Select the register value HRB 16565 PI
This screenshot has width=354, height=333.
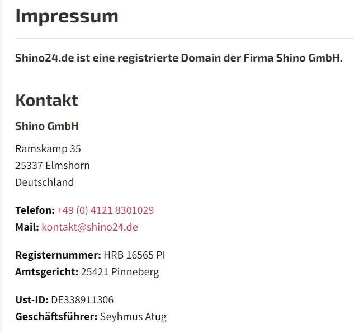tap(134, 255)
